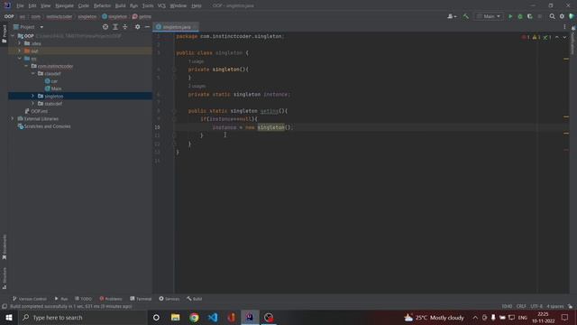This screenshot has height=325, width=577.
Task: Open Search Everywhere magnifier icon
Action: click(552, 16)
